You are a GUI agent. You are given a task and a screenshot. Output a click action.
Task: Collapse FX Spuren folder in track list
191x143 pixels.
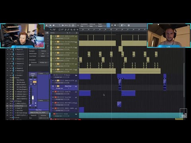click(x=14, y=101)
